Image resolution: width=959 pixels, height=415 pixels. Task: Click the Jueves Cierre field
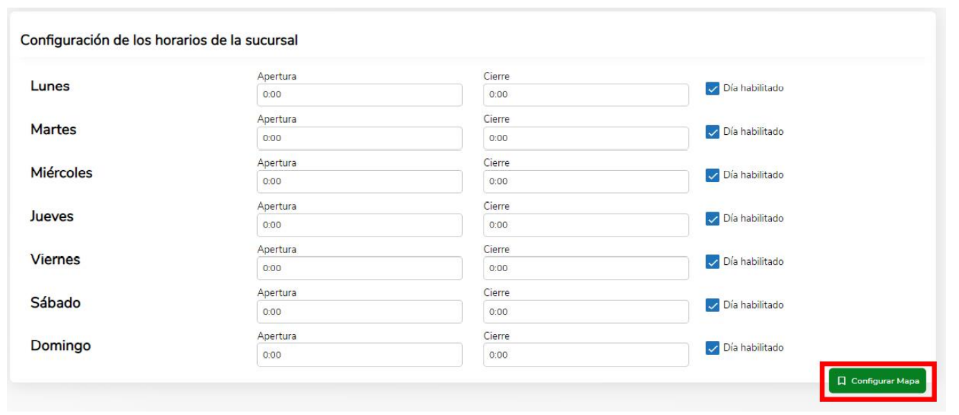click(586, 225)
